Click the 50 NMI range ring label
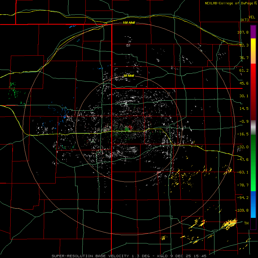The image size is (258, 258). [129, 76]
